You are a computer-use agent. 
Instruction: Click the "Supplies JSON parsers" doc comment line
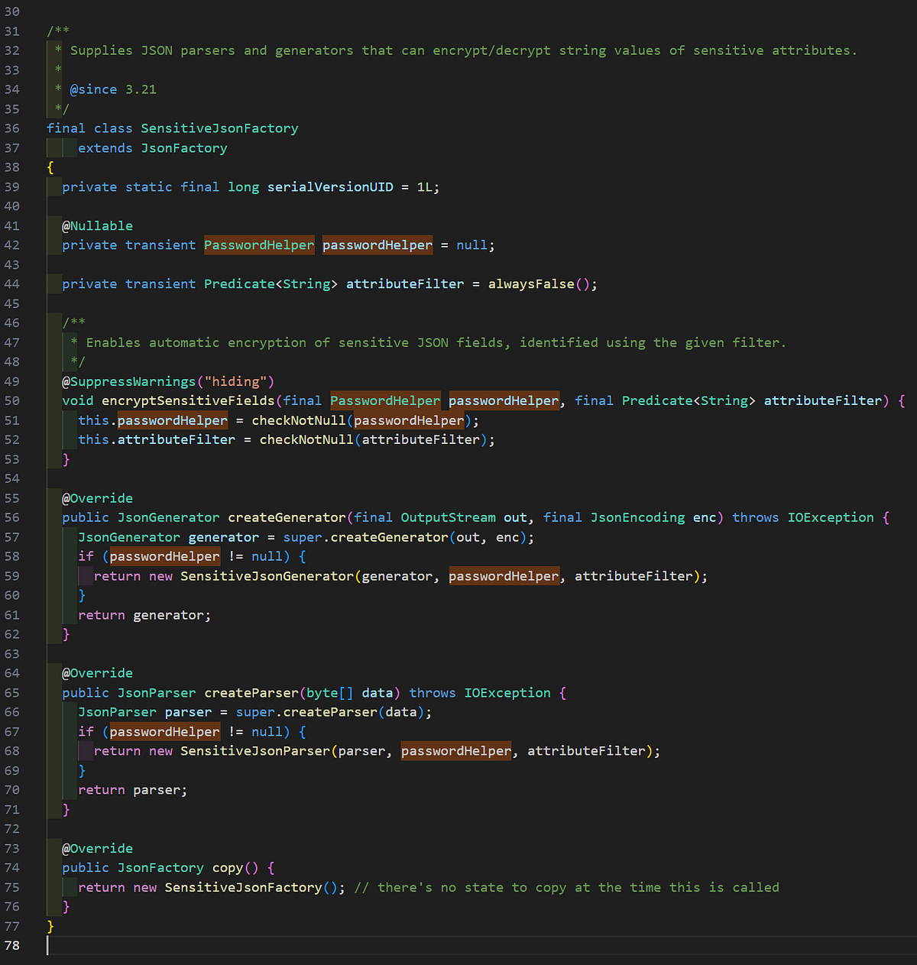[463, 50]
